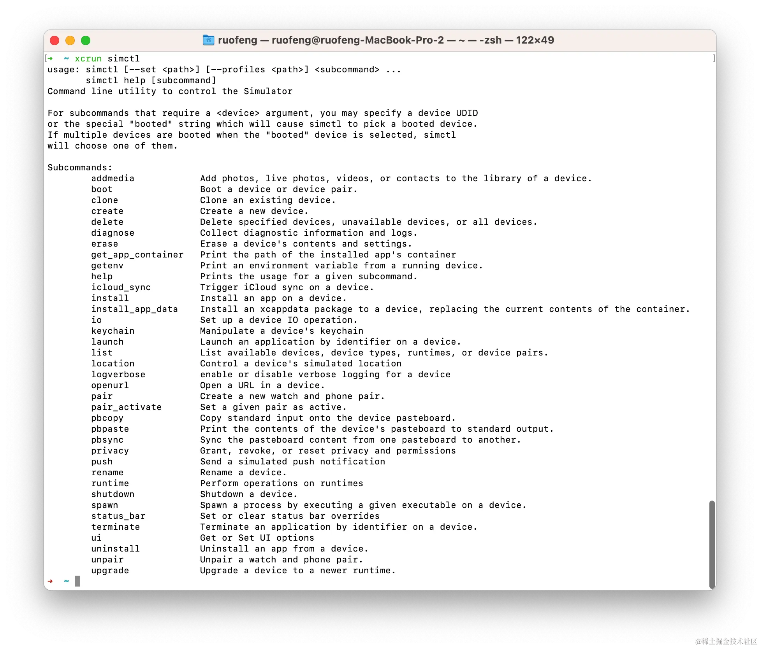Click the 'terminate' subcommand name

pos(116,527)
